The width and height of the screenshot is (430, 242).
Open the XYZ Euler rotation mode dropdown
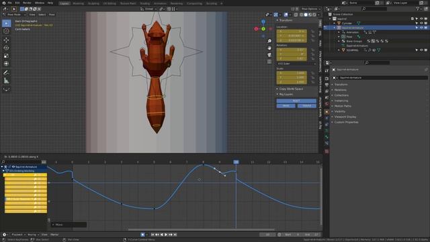296,63
